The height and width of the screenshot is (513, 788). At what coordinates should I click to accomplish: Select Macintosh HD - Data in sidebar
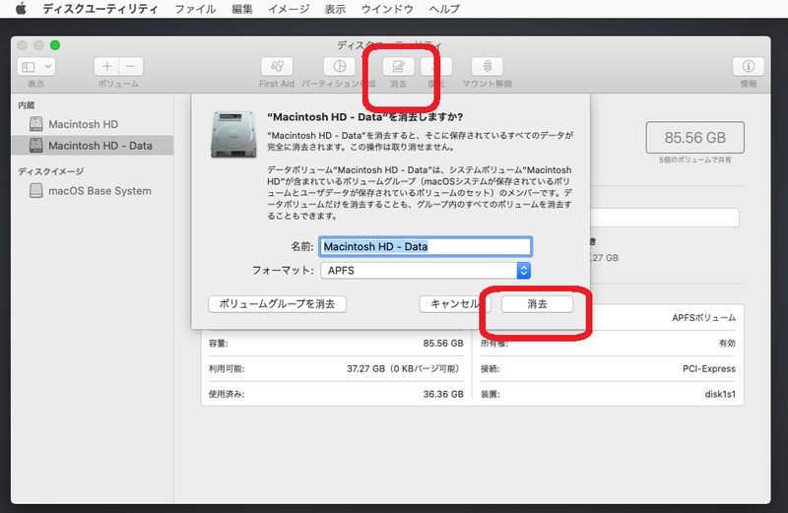pos(93,145)
